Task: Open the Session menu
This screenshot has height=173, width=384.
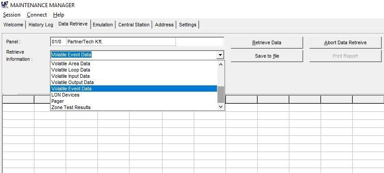Action: pos(12,15)
